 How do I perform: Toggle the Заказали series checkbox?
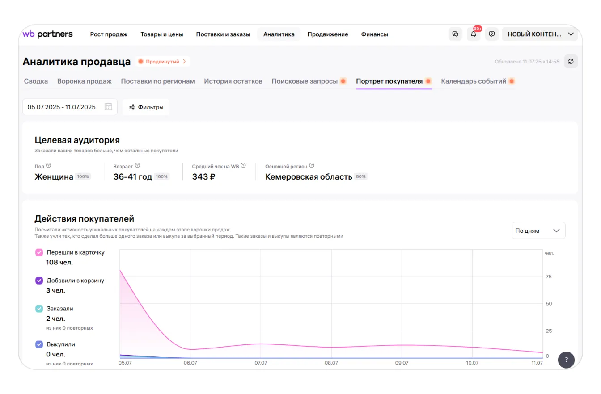pos(39,309)
